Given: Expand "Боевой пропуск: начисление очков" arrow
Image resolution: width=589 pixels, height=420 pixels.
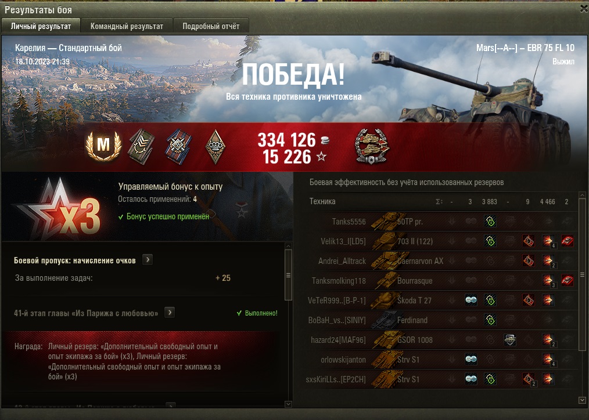Looking at the screenshot, I should (x=148, y=259).
